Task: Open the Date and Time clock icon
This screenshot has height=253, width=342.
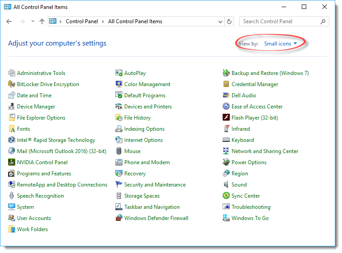Action: [x=12, y=95]
